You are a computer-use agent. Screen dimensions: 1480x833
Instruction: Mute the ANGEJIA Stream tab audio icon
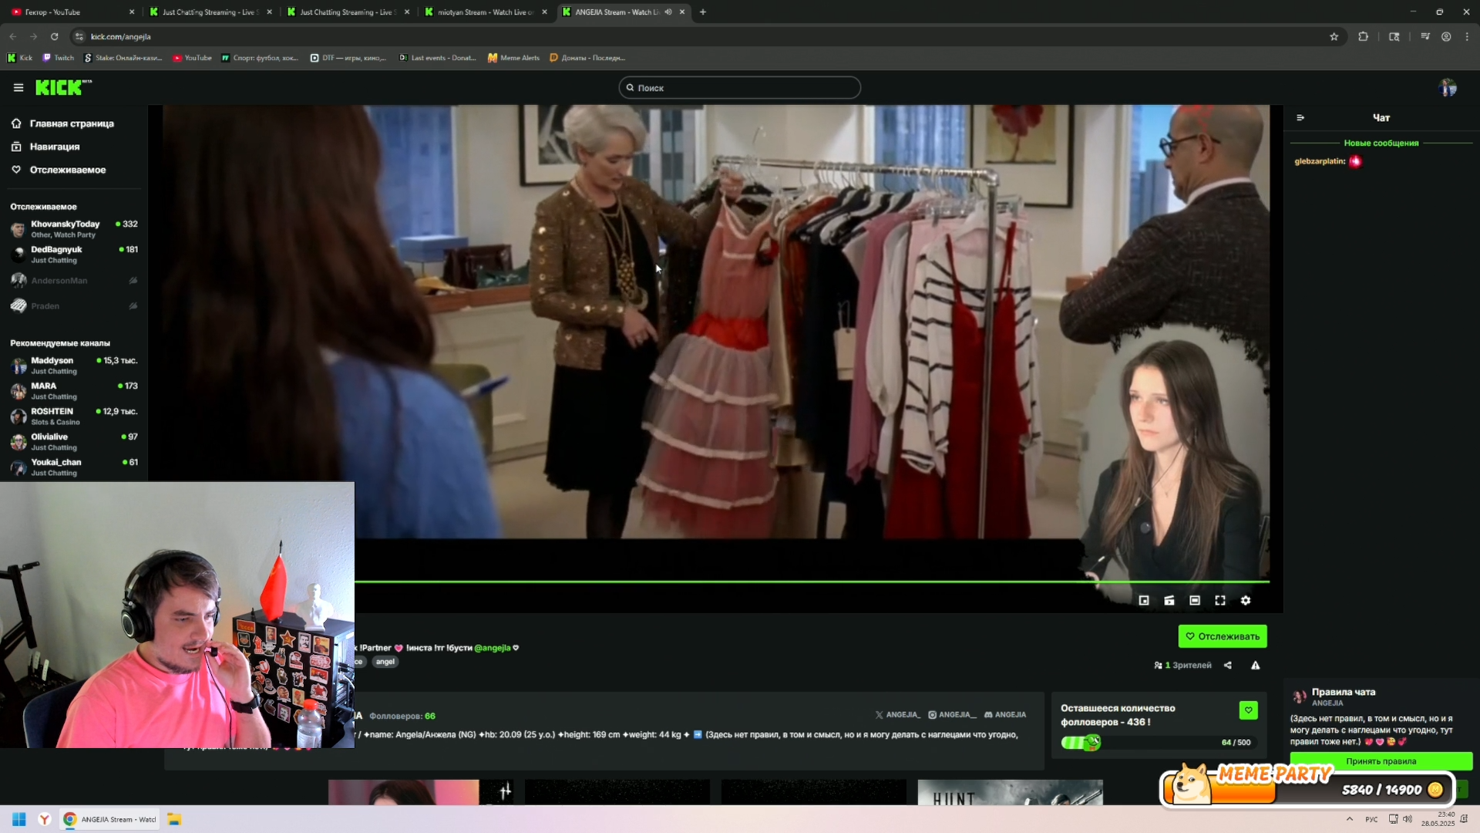(668, 12)
